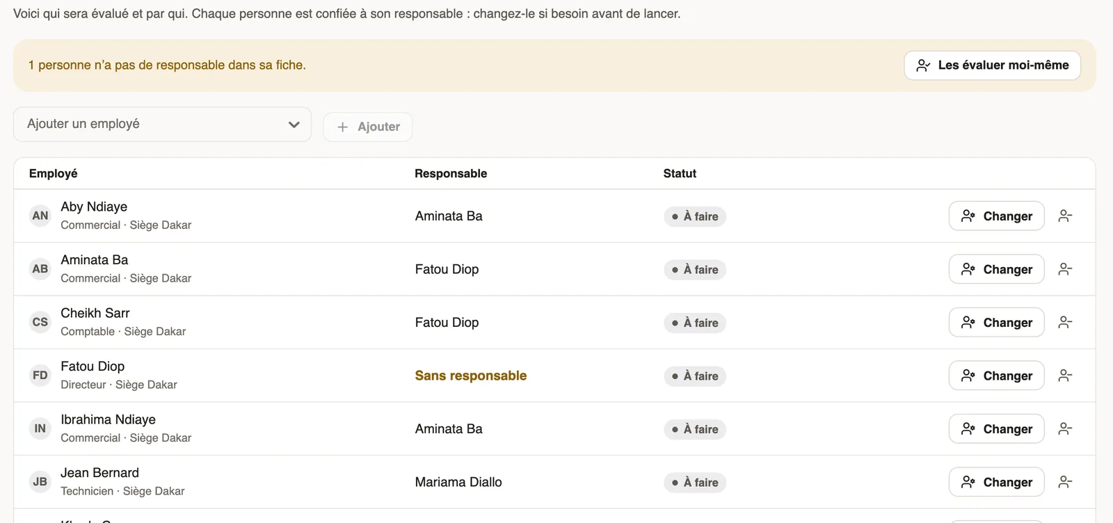This screenshot has width=1113, height=523.
Task: Click the '+ Ajouter' button
Action: pos(367,127)
